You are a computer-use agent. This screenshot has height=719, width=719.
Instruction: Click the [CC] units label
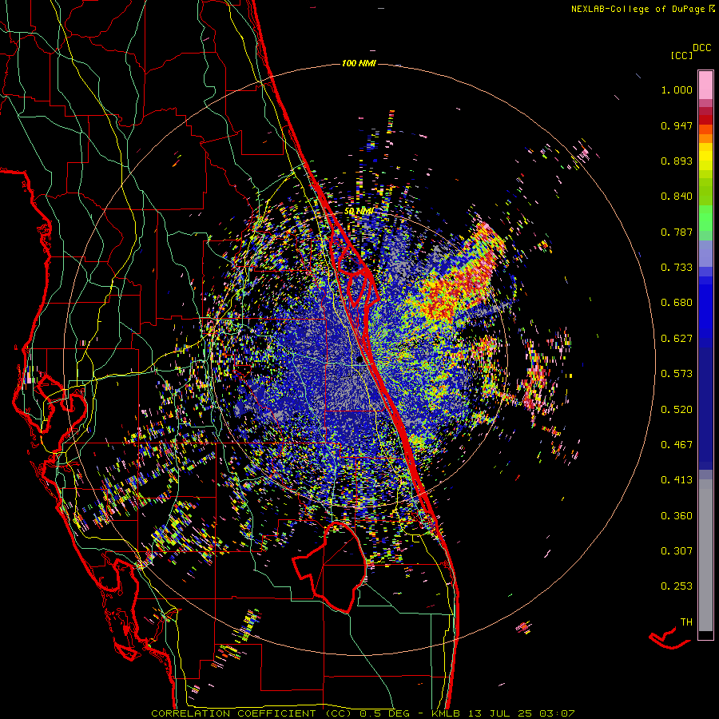(x=681, y=55)
